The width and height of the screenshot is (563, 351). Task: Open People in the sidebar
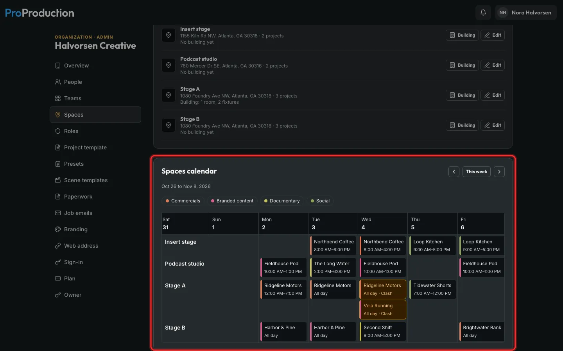tap(95, 82)
